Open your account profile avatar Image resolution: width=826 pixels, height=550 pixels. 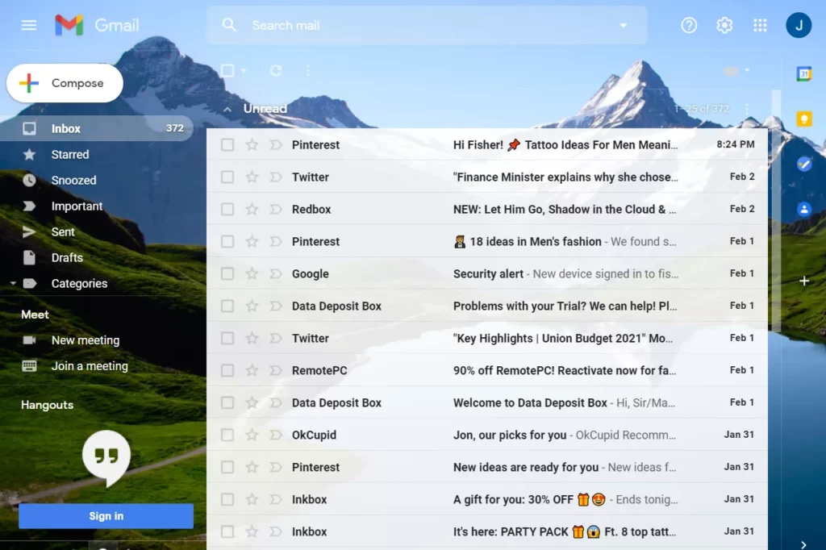pyautogui.click(x=799, y=25)
